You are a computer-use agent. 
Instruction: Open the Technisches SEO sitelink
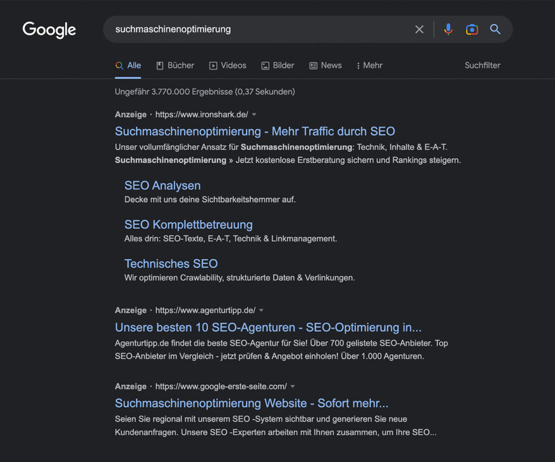coord(171,264)
